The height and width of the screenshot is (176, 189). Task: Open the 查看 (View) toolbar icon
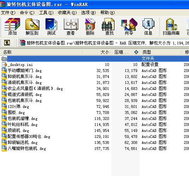click(71, 24)
